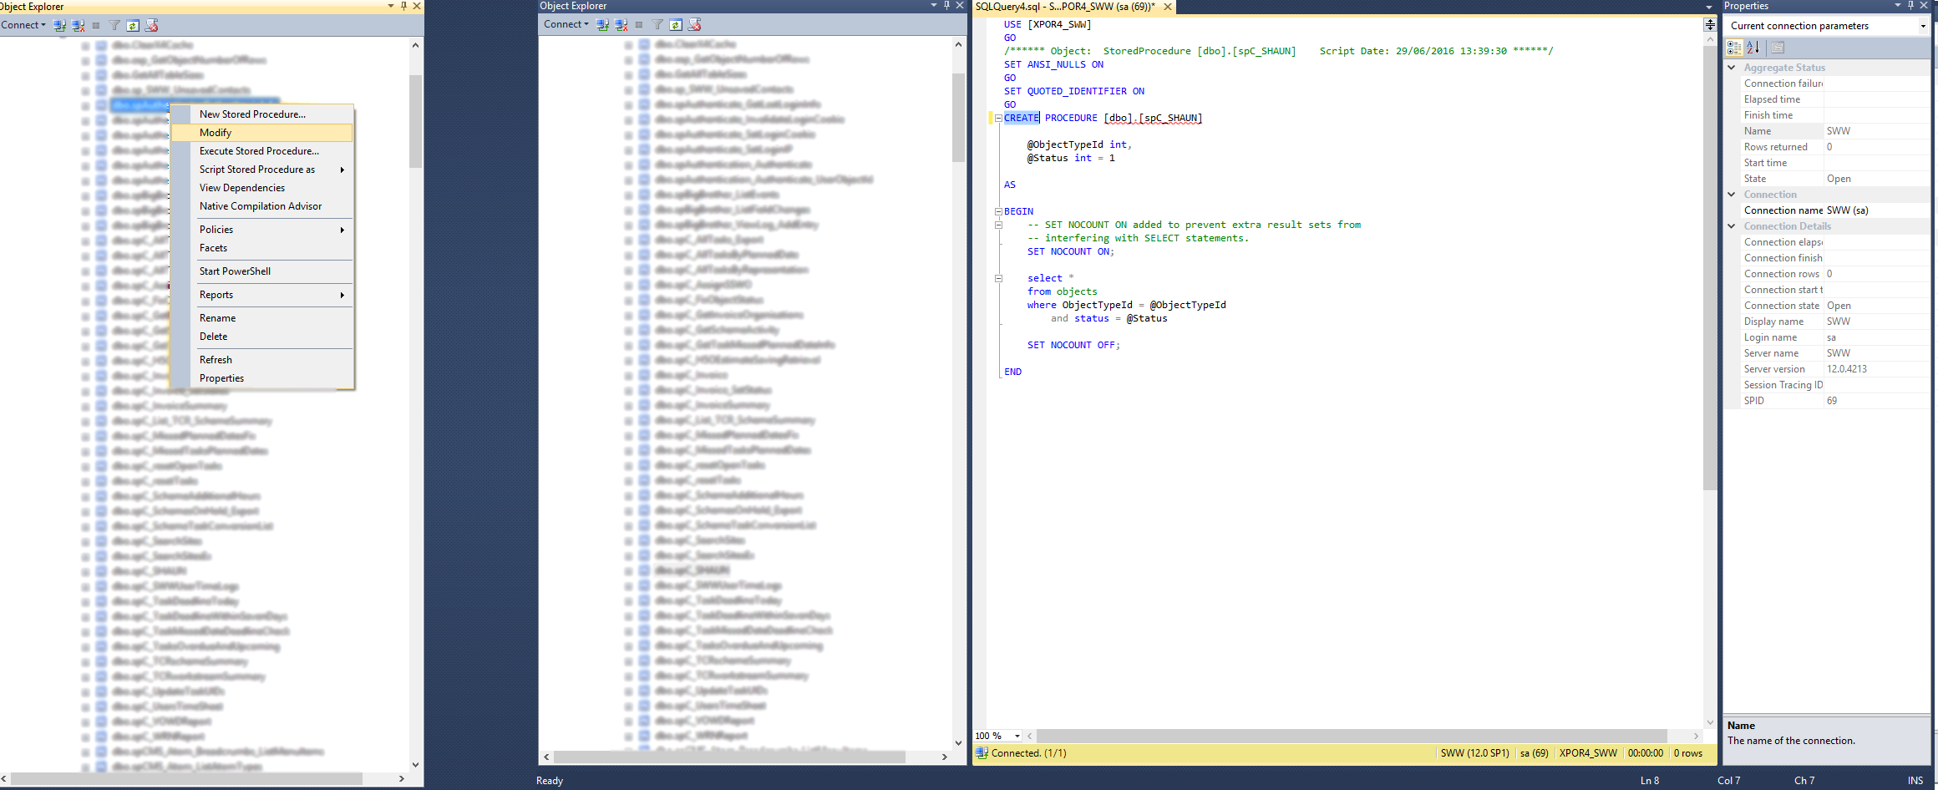1938x790 pixels.
Task: Click the split editor icon above scrollbar
Action: (x=1710, y=25)
